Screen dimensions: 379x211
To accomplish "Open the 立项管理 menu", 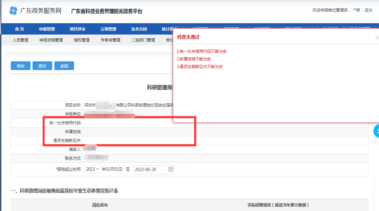I will pyautogui.click(x=108, y=29).
